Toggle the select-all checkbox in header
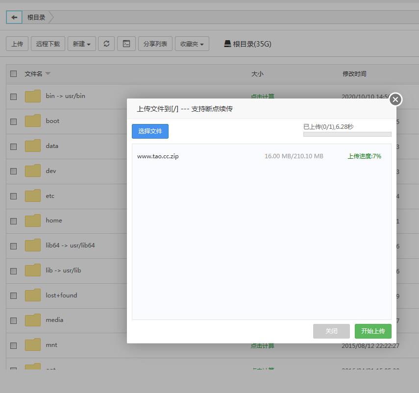 [x=14, y=74]
